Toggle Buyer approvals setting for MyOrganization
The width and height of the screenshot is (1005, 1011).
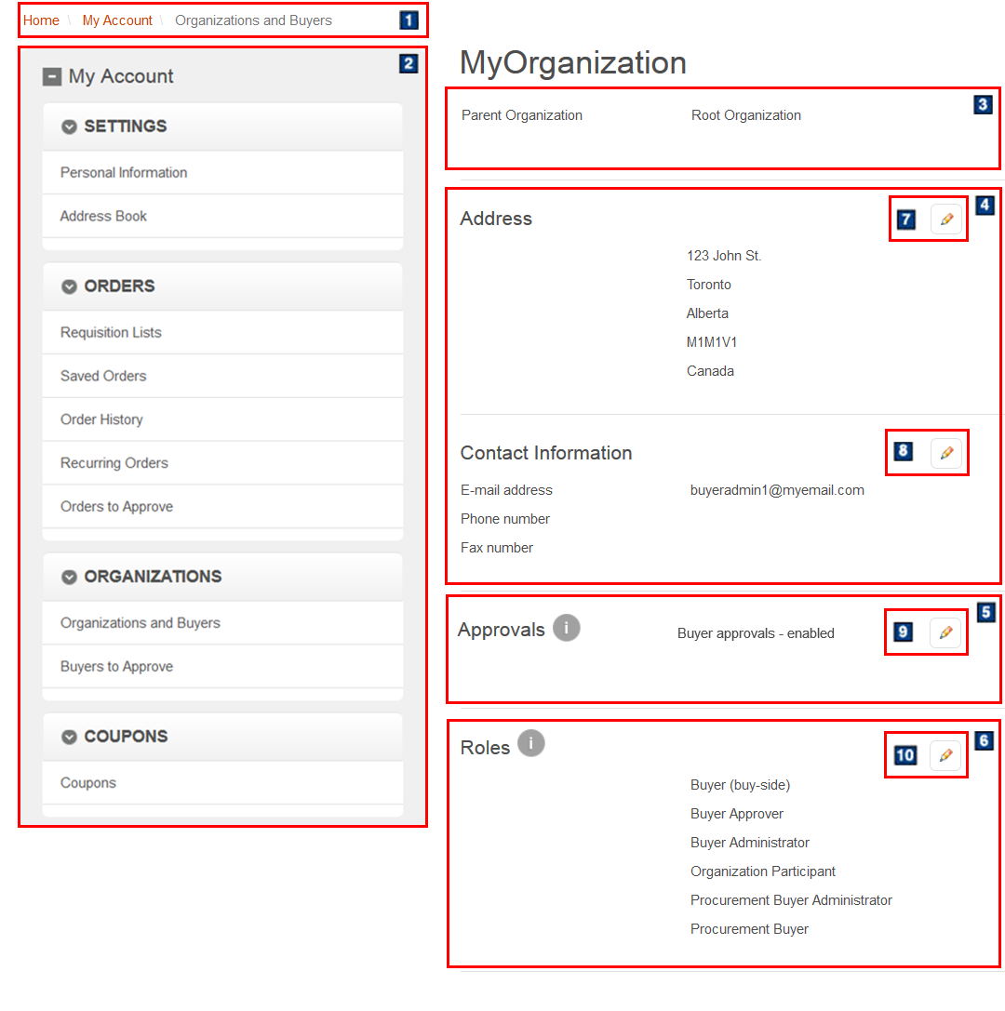tap(946, 632)
